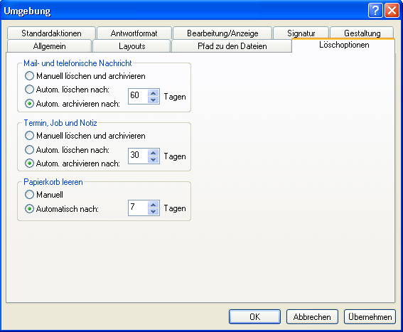Decrease mail message days below 60
403x332 pixels.
(154, 100)
